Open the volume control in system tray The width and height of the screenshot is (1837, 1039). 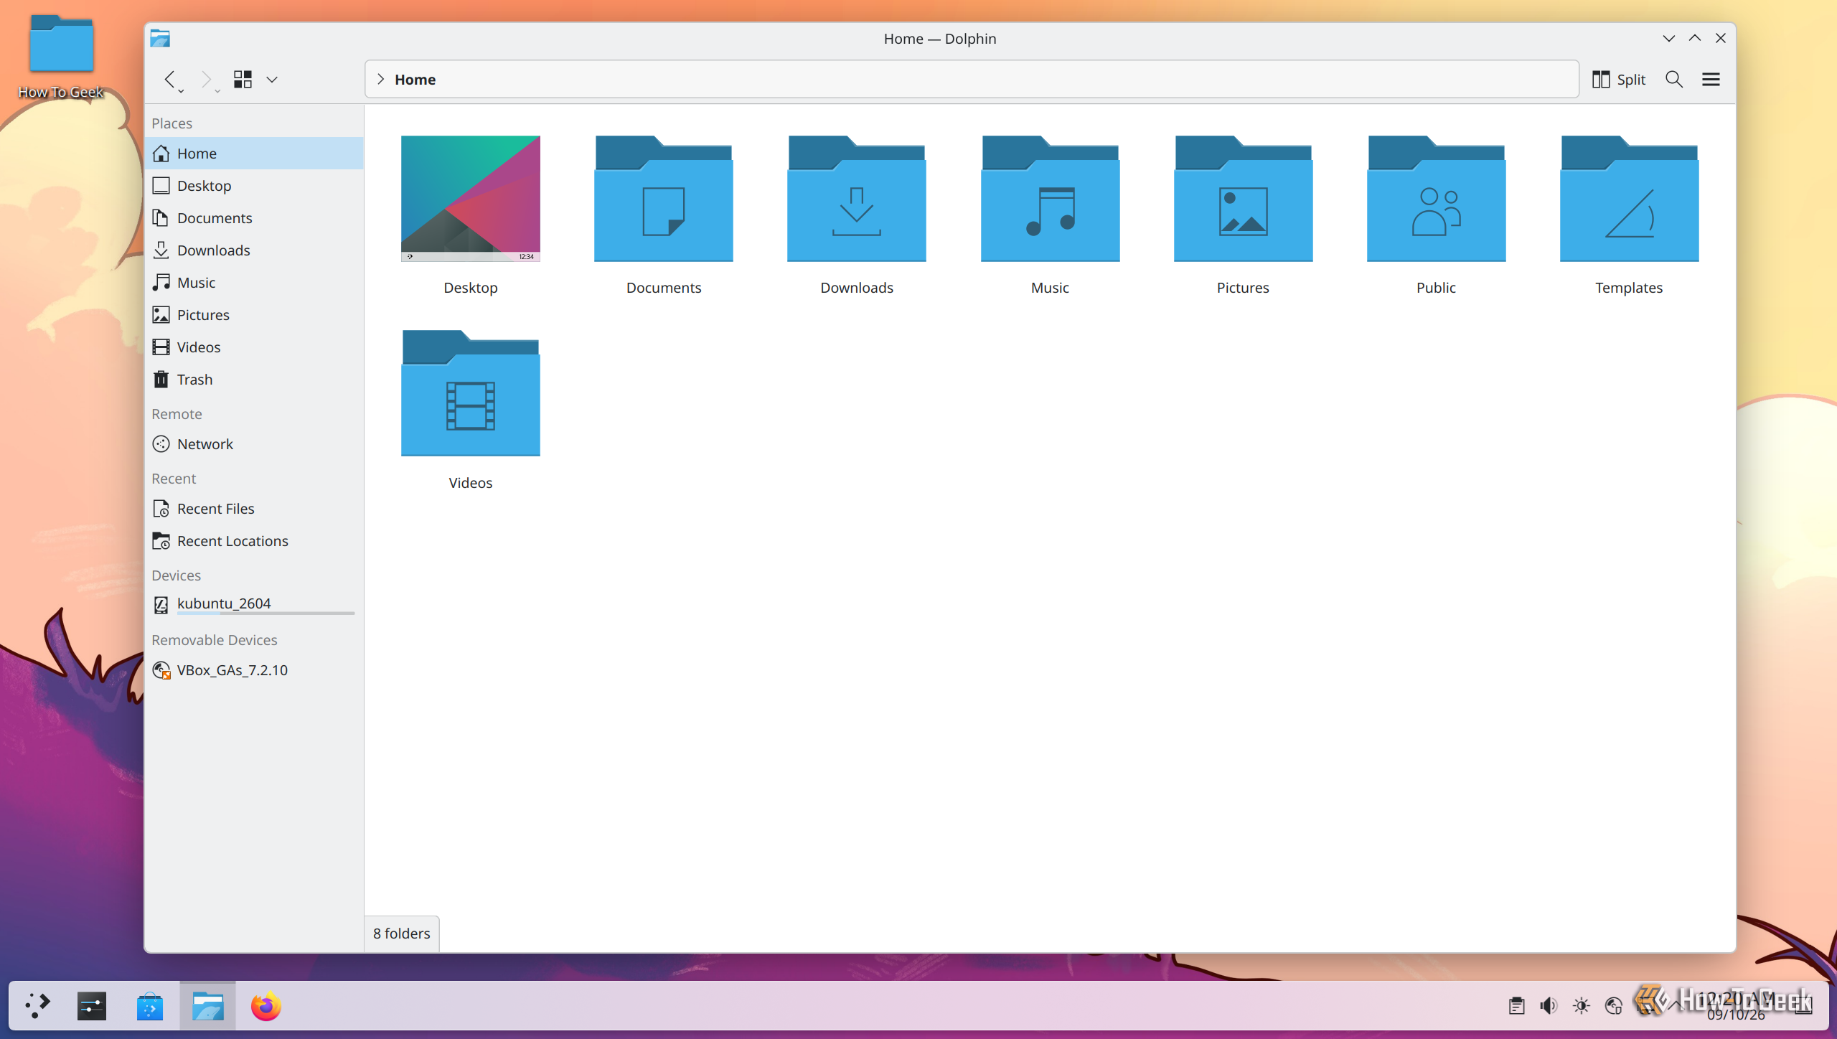tap(1549, 1006)
